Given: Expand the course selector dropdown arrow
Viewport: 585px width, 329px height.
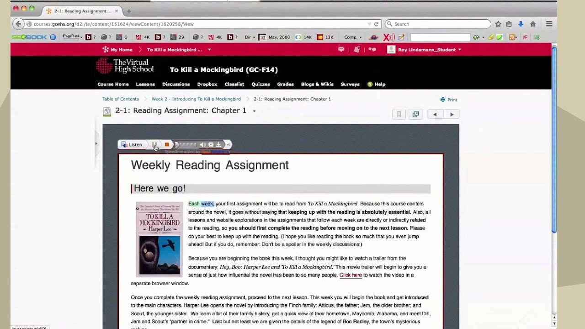Looking at the screenshot, I should coord(209,49).
